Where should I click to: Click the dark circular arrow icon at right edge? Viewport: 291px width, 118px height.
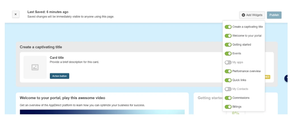tap(288, 79)
